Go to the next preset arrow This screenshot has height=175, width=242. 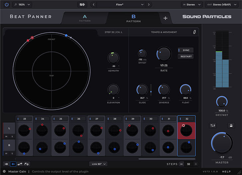click(x=149, y=5)
